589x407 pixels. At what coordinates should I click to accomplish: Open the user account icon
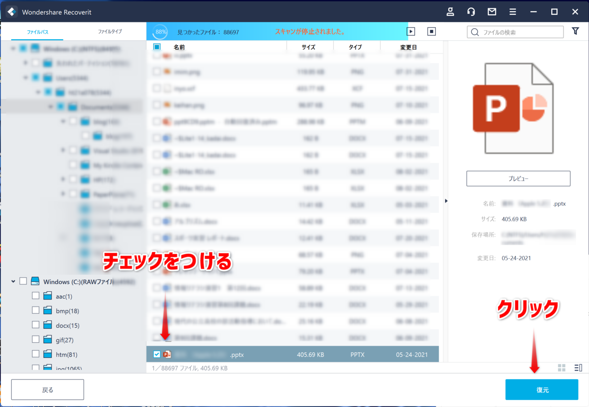point(450,12)
